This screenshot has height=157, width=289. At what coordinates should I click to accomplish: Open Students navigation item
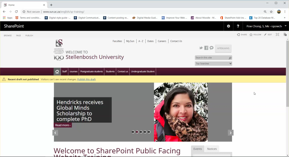110,71
